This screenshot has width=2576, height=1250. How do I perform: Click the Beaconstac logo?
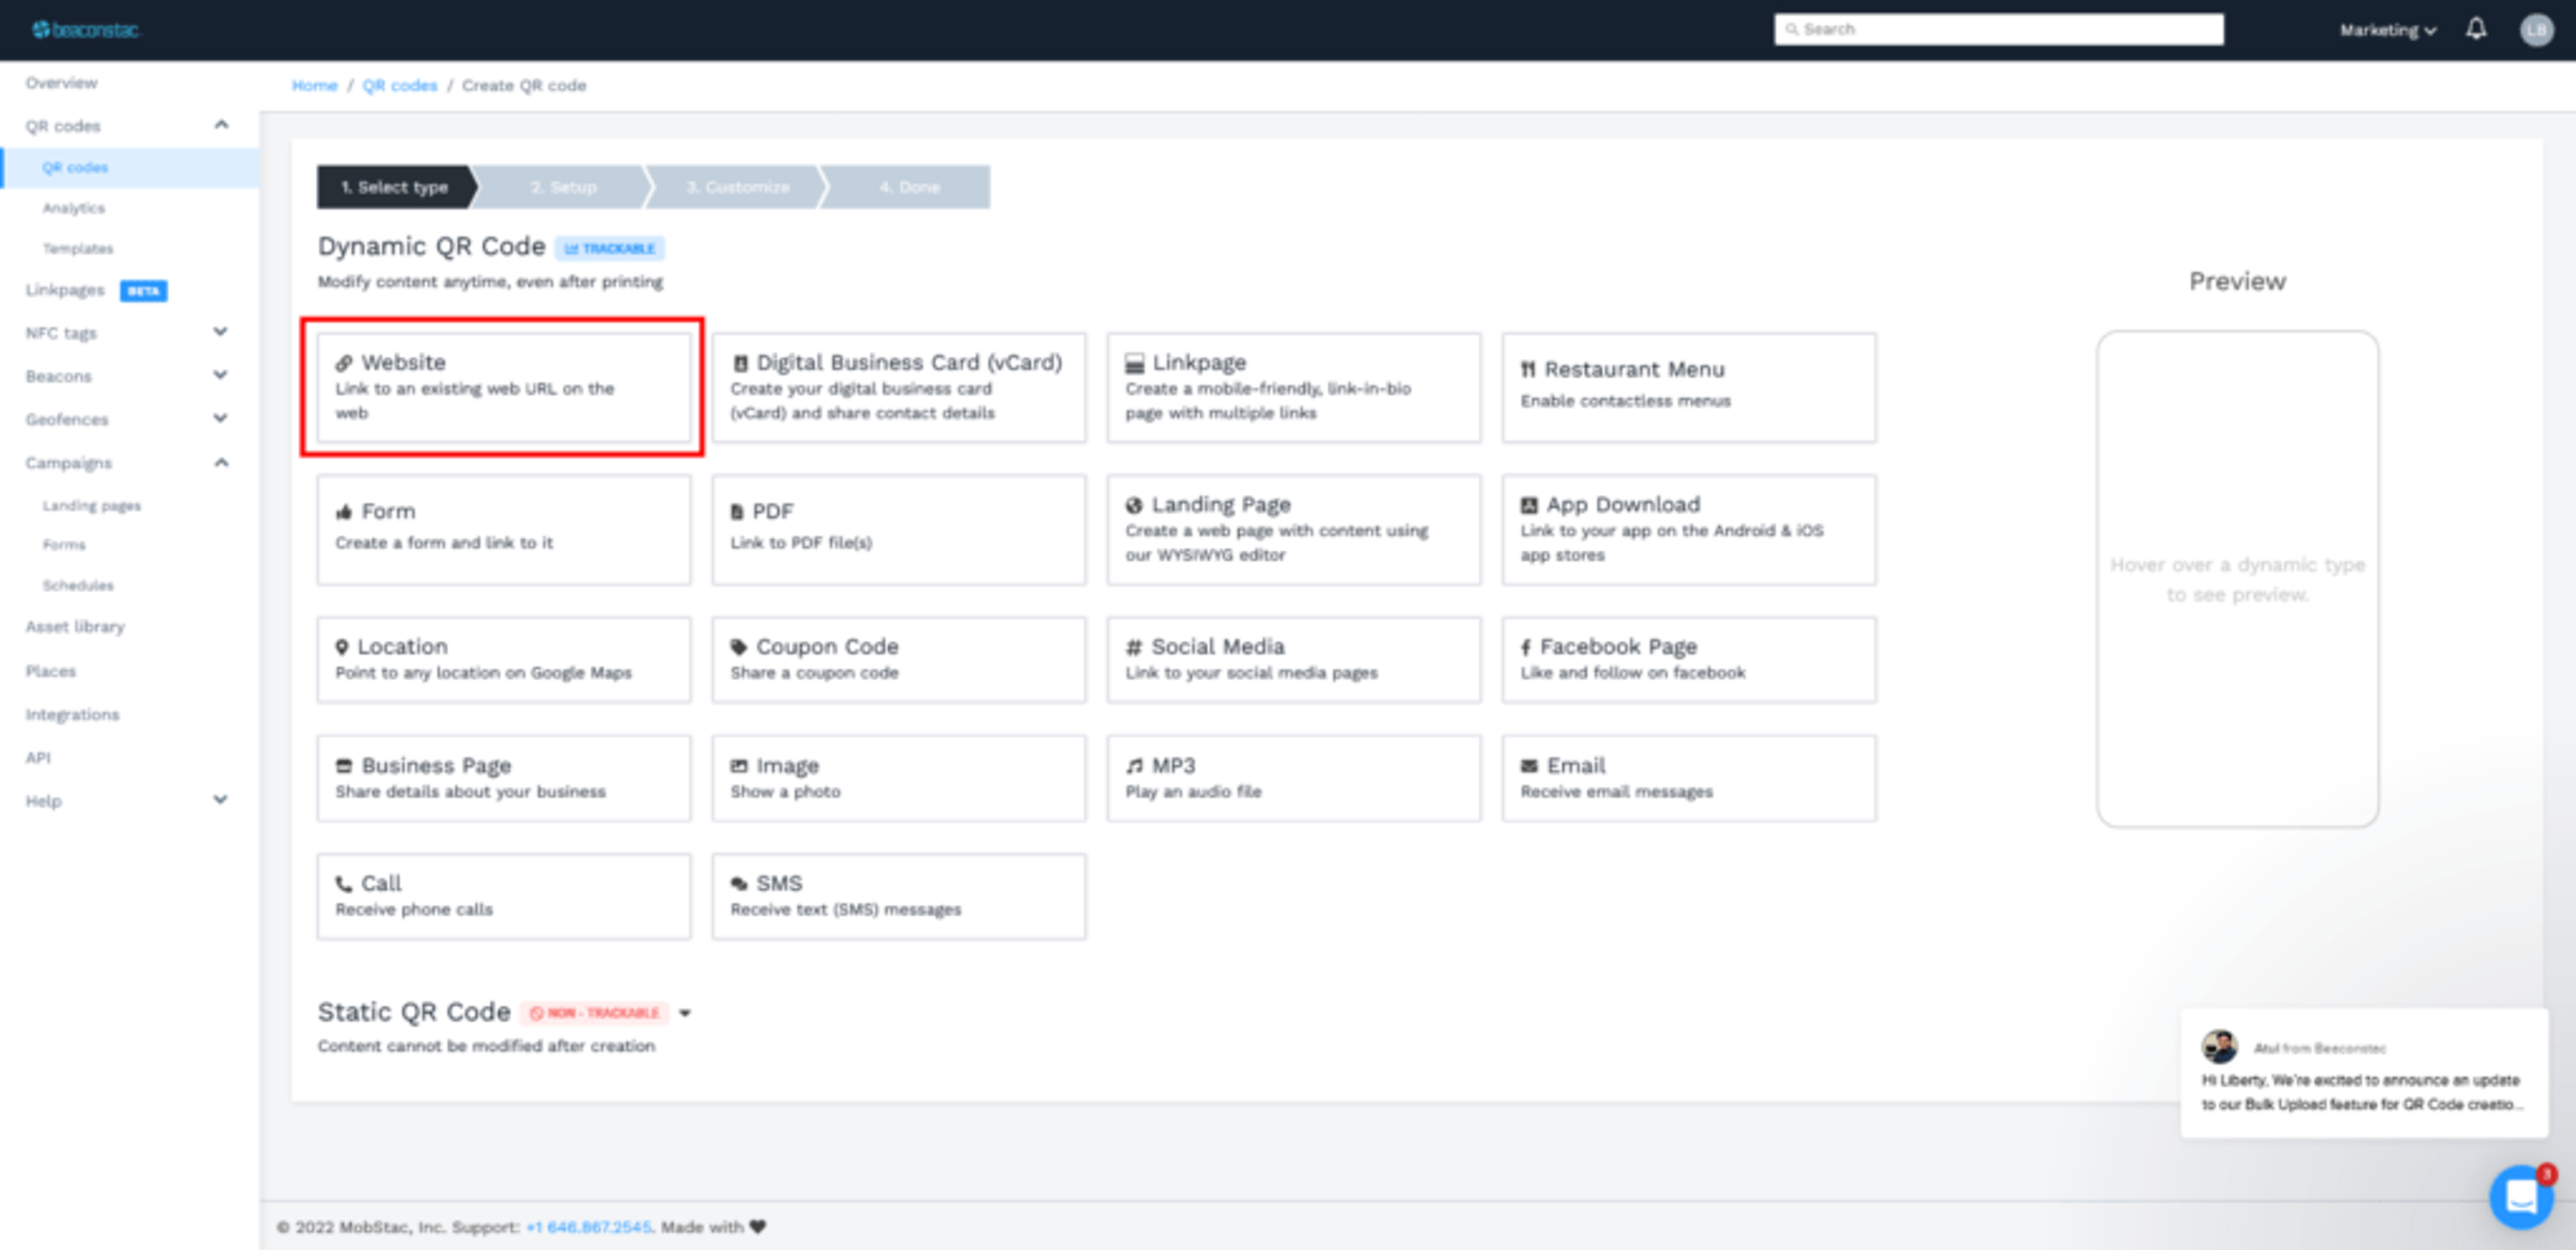[86, 30]
